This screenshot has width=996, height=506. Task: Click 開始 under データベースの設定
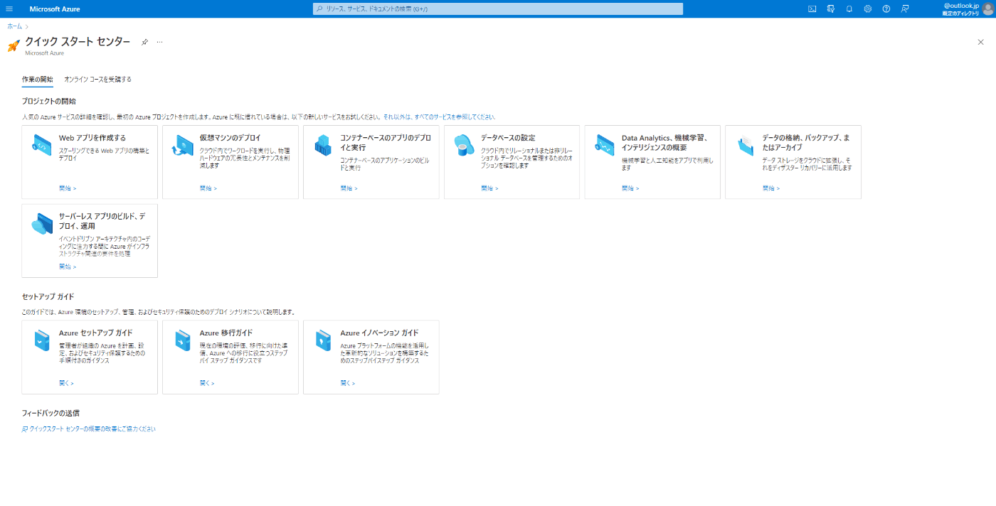(x=489, y=188)
